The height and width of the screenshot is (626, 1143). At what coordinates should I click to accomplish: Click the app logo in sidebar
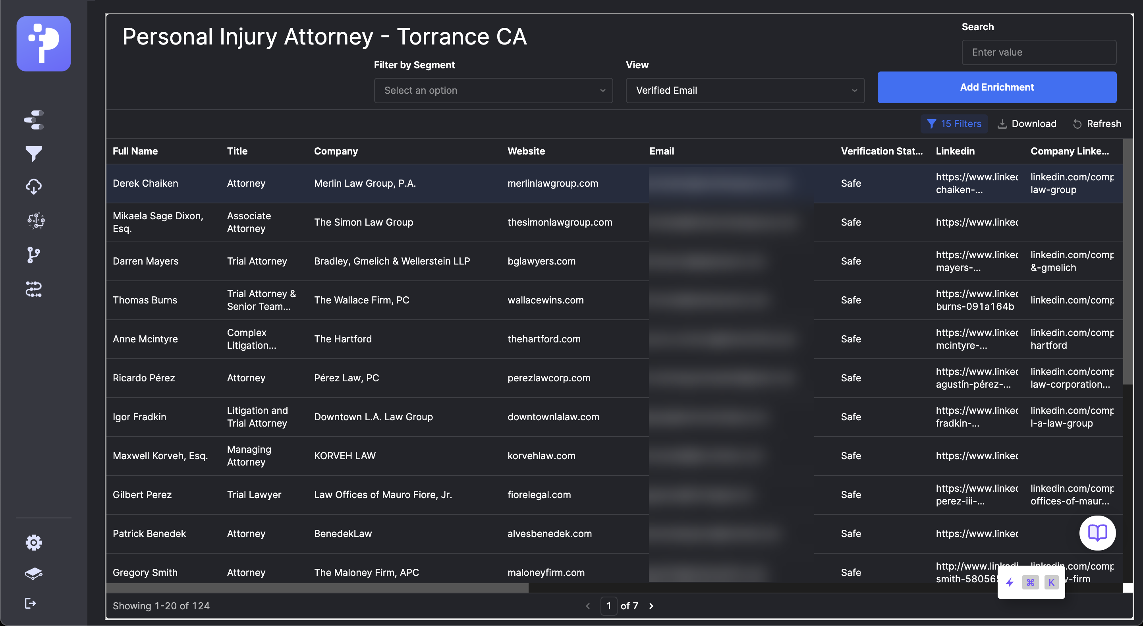[43, 43]
